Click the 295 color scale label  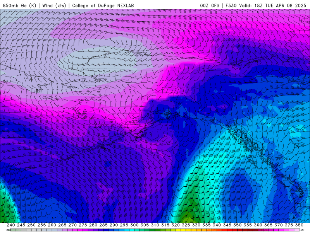[124, 225]
